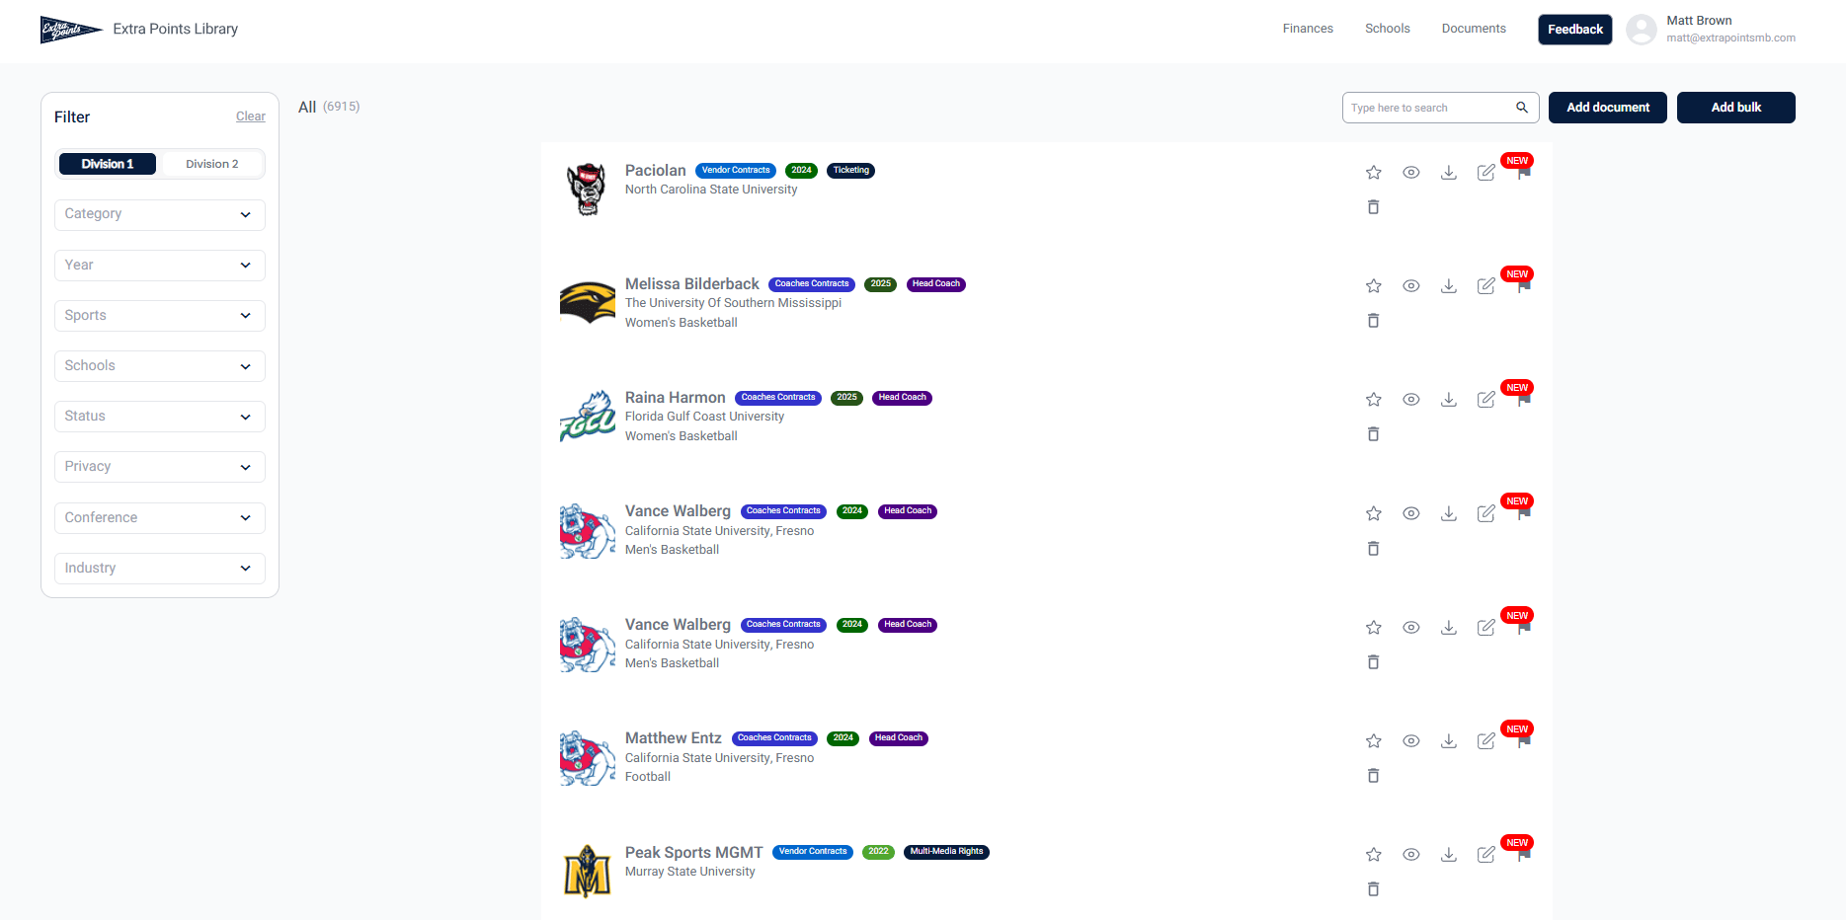
Task: Expand the Industry filter dropdown
Action: tap(160, 569)
